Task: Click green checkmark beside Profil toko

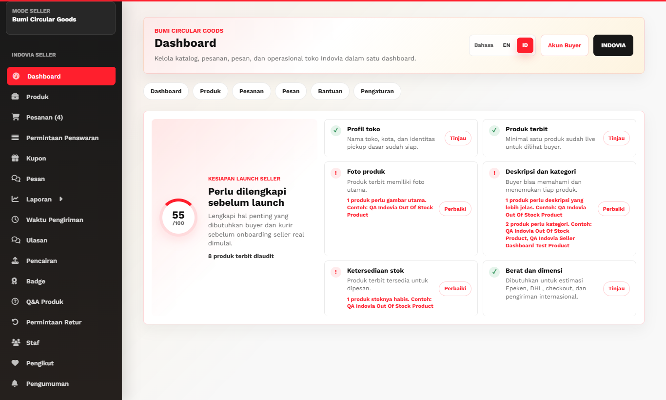Action: (336, 130)
